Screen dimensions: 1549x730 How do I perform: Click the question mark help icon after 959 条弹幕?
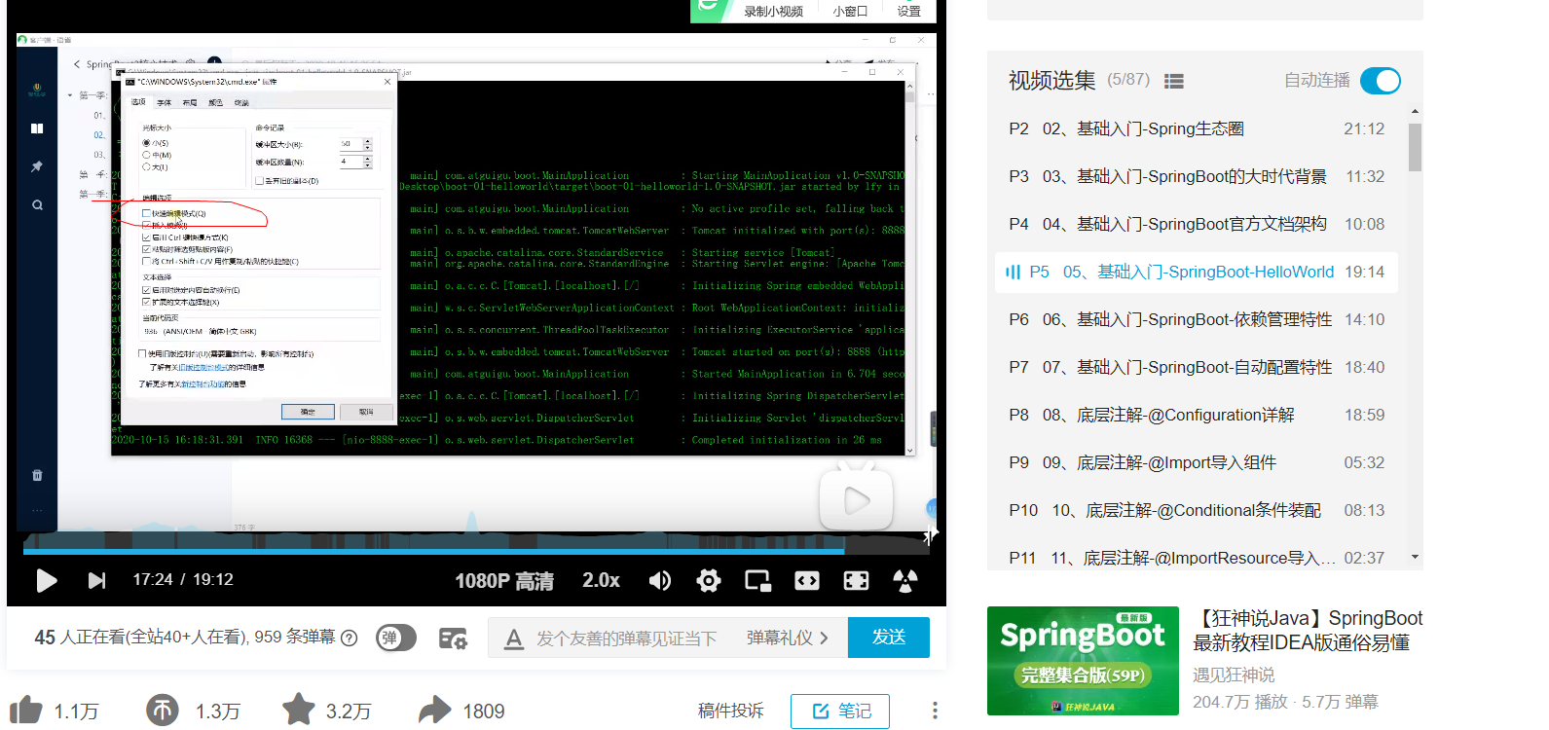click(350, 638)
